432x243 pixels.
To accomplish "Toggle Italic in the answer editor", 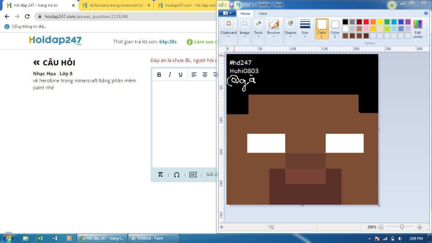I will pos(170,75).
